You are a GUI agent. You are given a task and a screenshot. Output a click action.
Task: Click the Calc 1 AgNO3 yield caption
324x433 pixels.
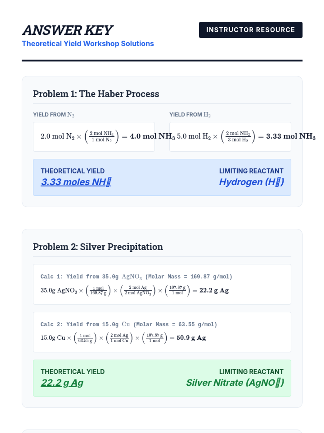click(x=136, y=277)
